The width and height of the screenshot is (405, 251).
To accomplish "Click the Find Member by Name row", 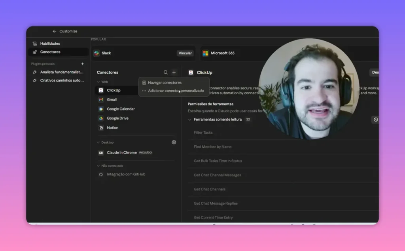I will [283, 147].
